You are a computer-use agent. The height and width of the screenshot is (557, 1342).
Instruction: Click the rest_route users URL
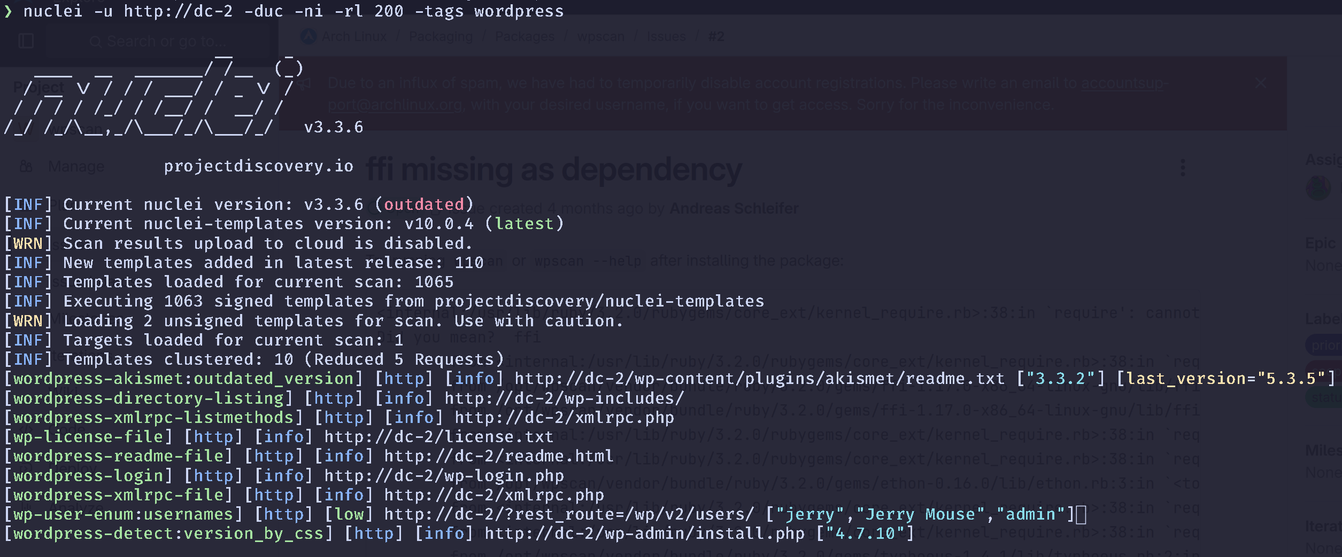coord(569,514)
